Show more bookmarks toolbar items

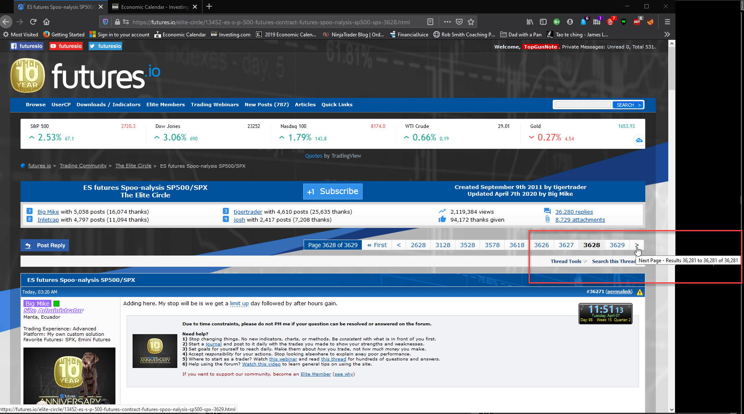[667, 34]
